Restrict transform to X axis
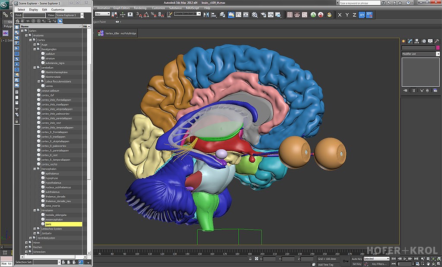This screenshot has height=267, width=442. point(340,15)
